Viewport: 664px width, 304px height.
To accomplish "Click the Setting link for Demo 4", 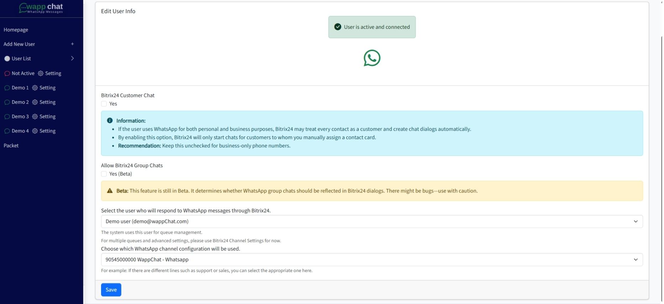I will [x=47, y=131].
